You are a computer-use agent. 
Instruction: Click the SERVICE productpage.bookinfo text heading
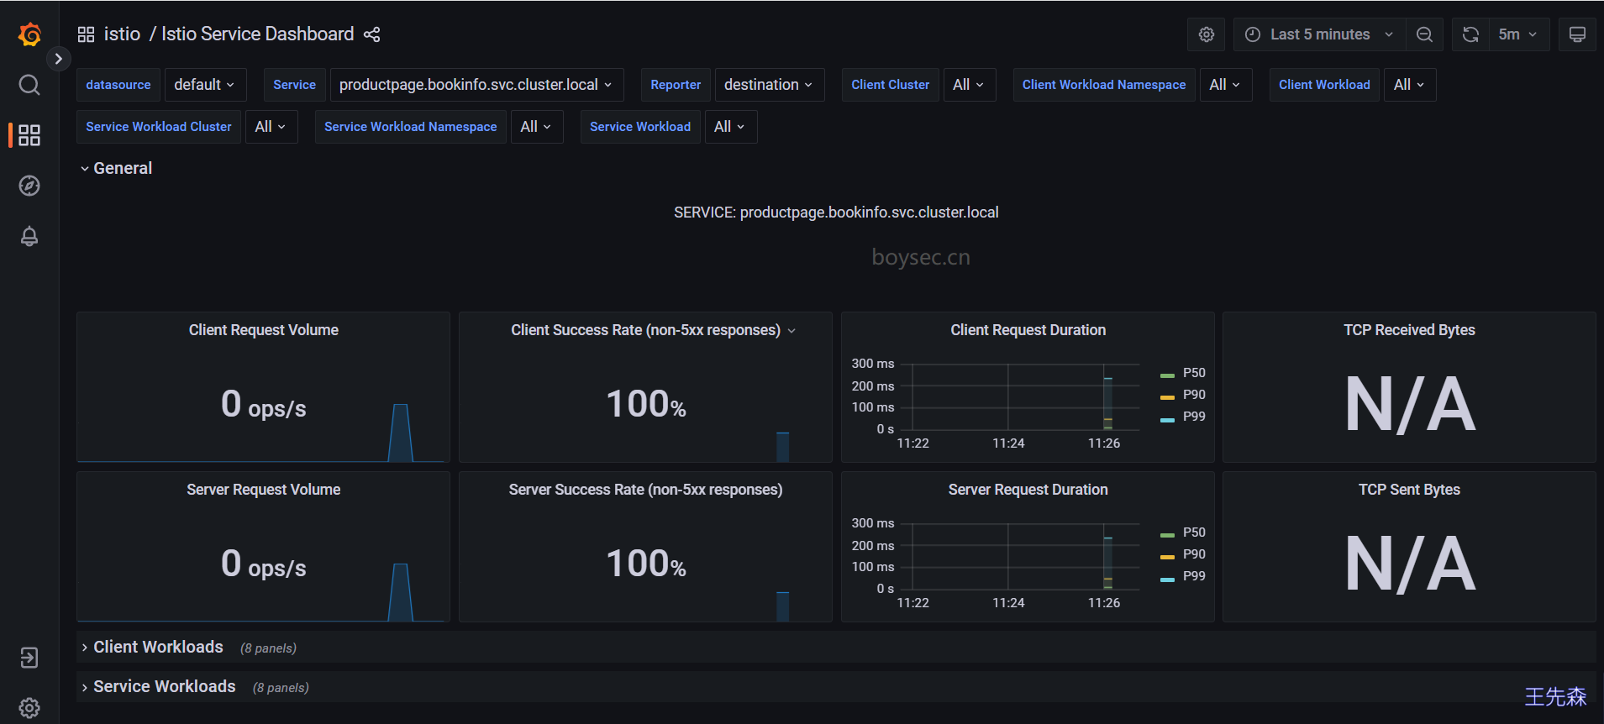[x=836, y=212]
